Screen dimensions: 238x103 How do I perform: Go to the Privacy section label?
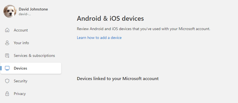coord(20,94)
